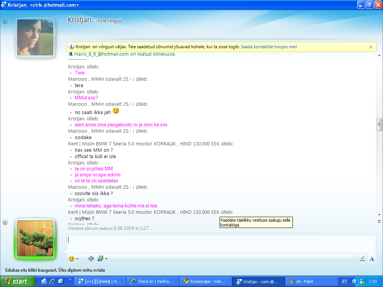Click inside the message input field
Screen dimensions: 383x287
(x=221, y=244)
